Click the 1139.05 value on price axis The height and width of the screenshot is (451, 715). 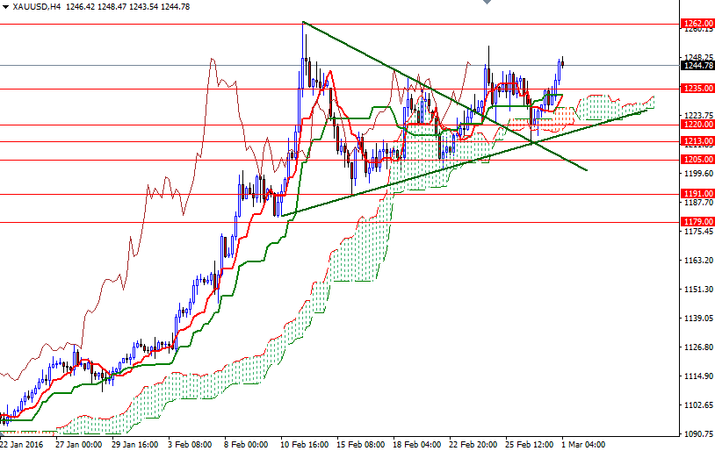click(x=698, y=318)
